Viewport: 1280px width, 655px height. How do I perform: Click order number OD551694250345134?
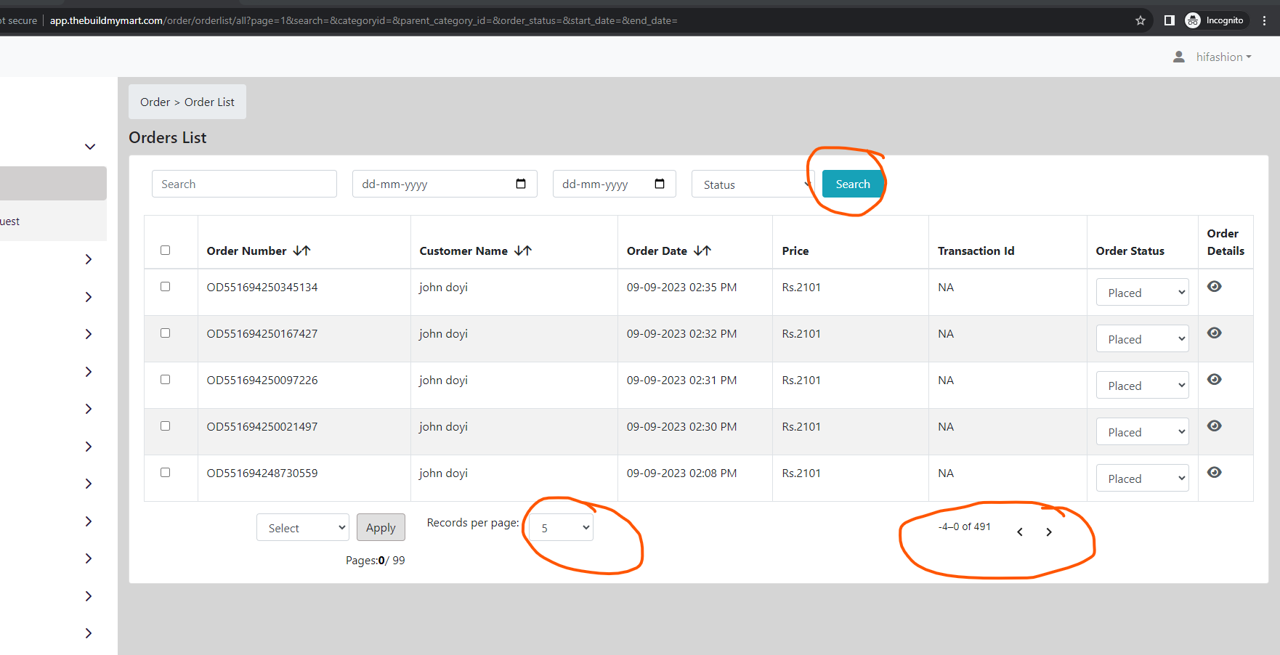[262, 287]
